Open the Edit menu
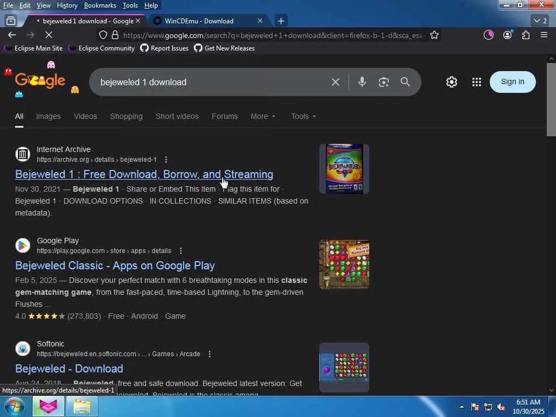Image resolution: width=556 pixels, height=417 pixels. click(x=25, y=5)
